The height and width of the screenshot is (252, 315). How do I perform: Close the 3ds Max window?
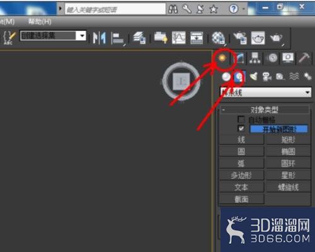302,7
